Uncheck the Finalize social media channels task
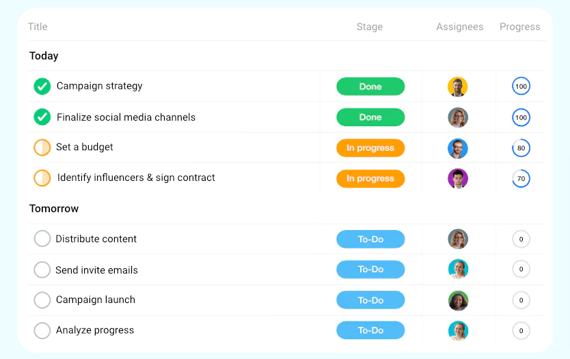Screen dimensions: 570x359 42,117
